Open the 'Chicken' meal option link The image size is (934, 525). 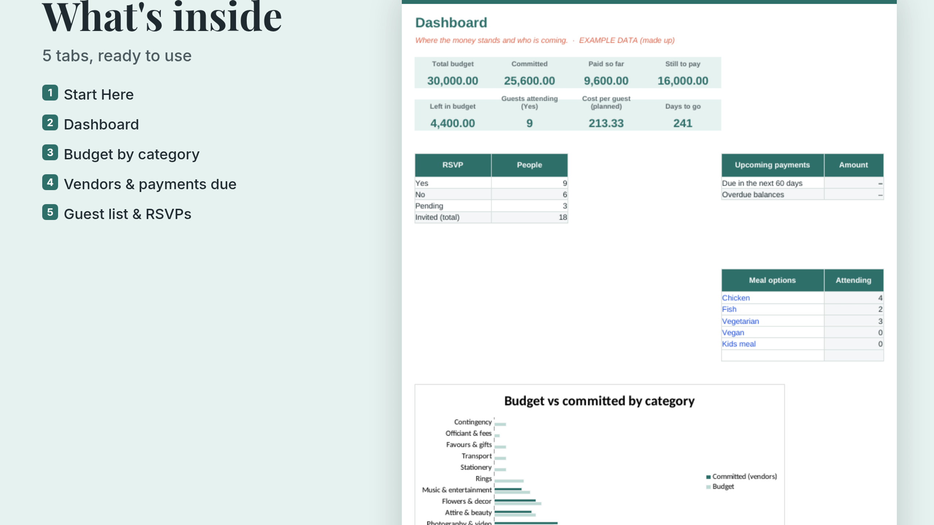736,298
